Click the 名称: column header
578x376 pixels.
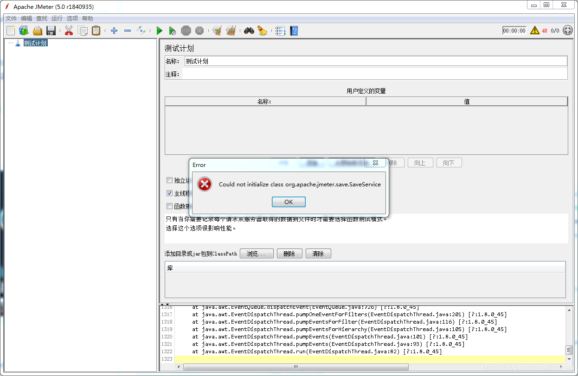pos(265,102)
